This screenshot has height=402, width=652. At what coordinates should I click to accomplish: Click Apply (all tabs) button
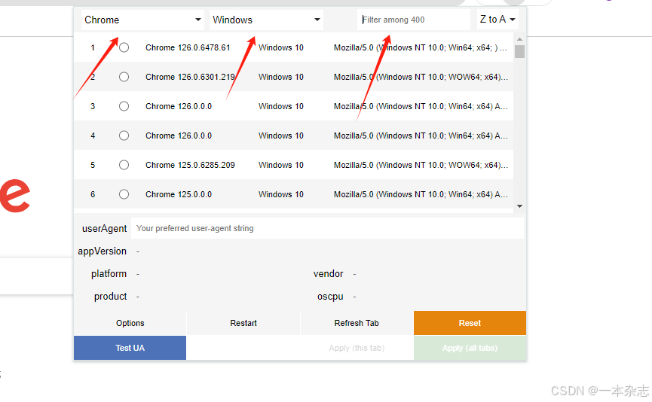pyautogui.click(x=470, y=348)
